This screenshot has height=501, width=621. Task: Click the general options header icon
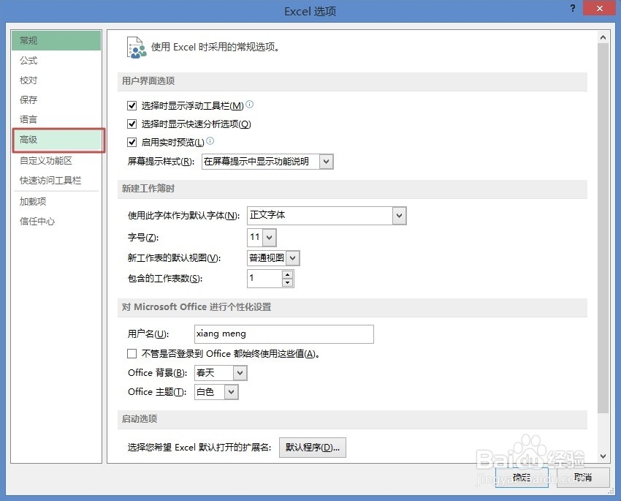coord(137,48)
